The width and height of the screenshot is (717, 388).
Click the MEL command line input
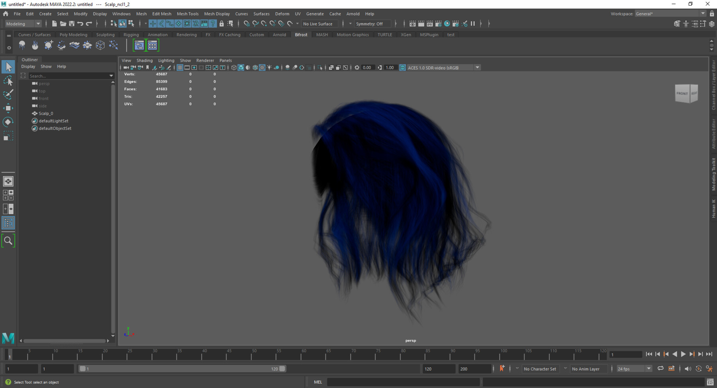[x=403, y=382]
